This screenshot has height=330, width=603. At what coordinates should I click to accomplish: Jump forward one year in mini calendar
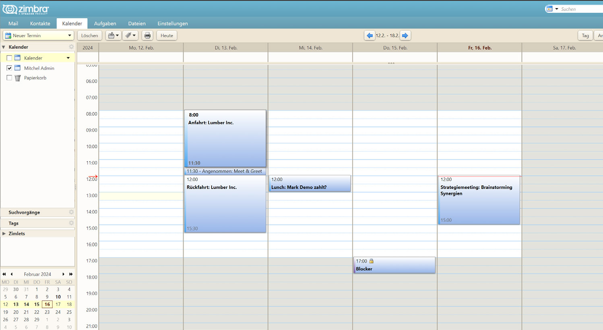coord(71,274)
